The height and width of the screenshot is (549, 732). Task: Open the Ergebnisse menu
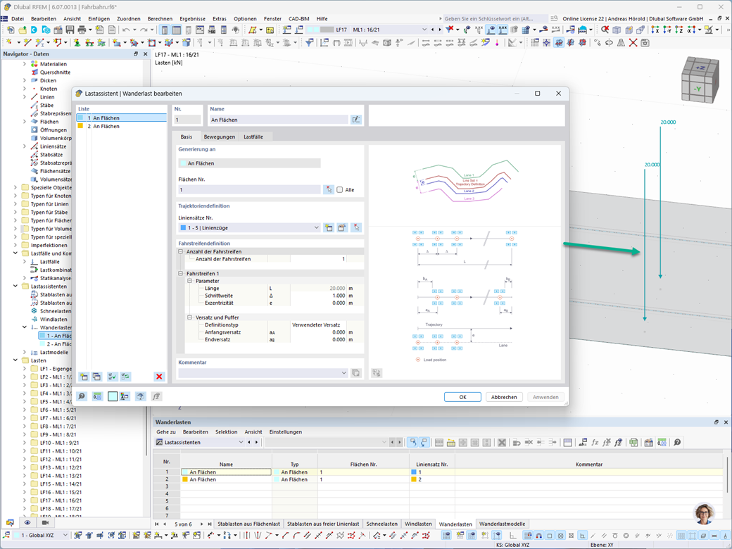(192, 19)
